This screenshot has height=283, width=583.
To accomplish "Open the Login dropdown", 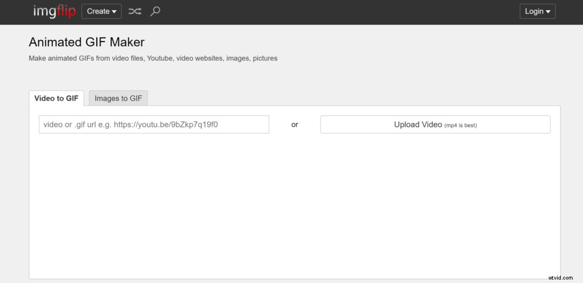I will 537,11.
